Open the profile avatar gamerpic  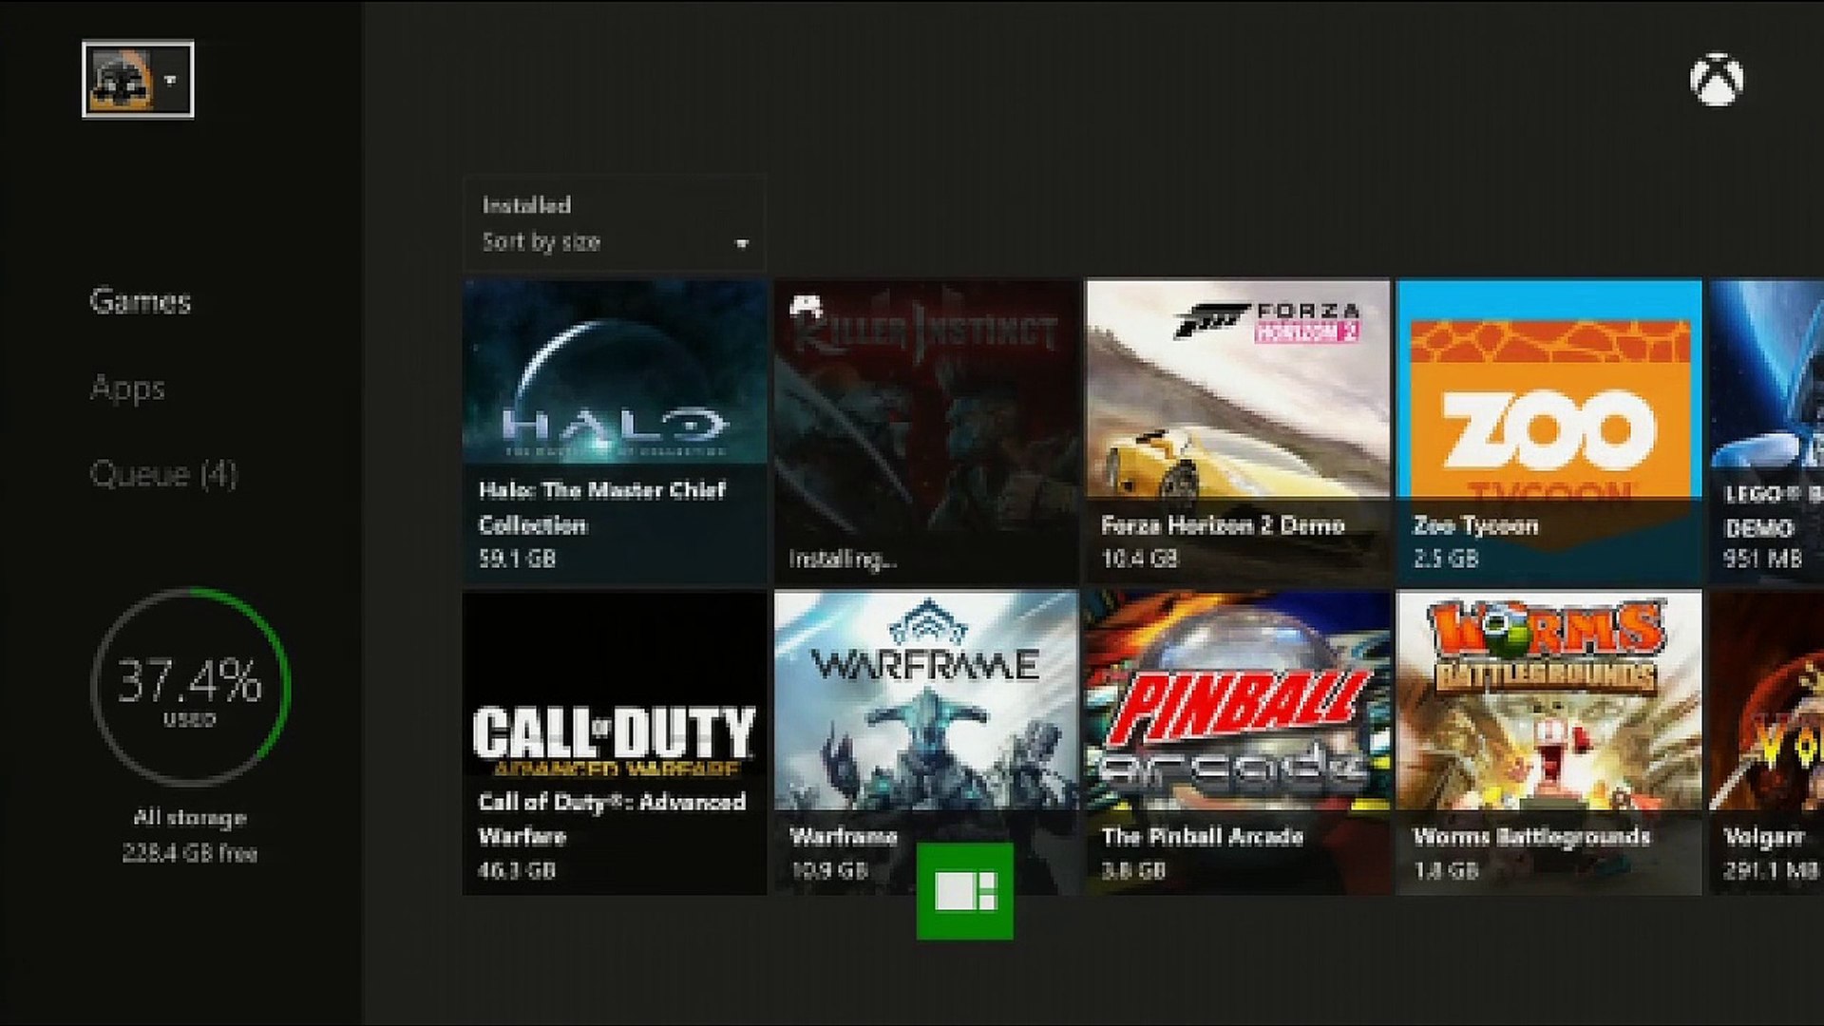121,80
